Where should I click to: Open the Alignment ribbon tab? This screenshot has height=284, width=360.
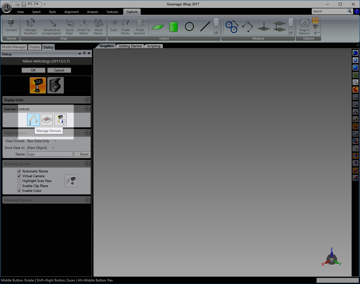coord(71,12)
